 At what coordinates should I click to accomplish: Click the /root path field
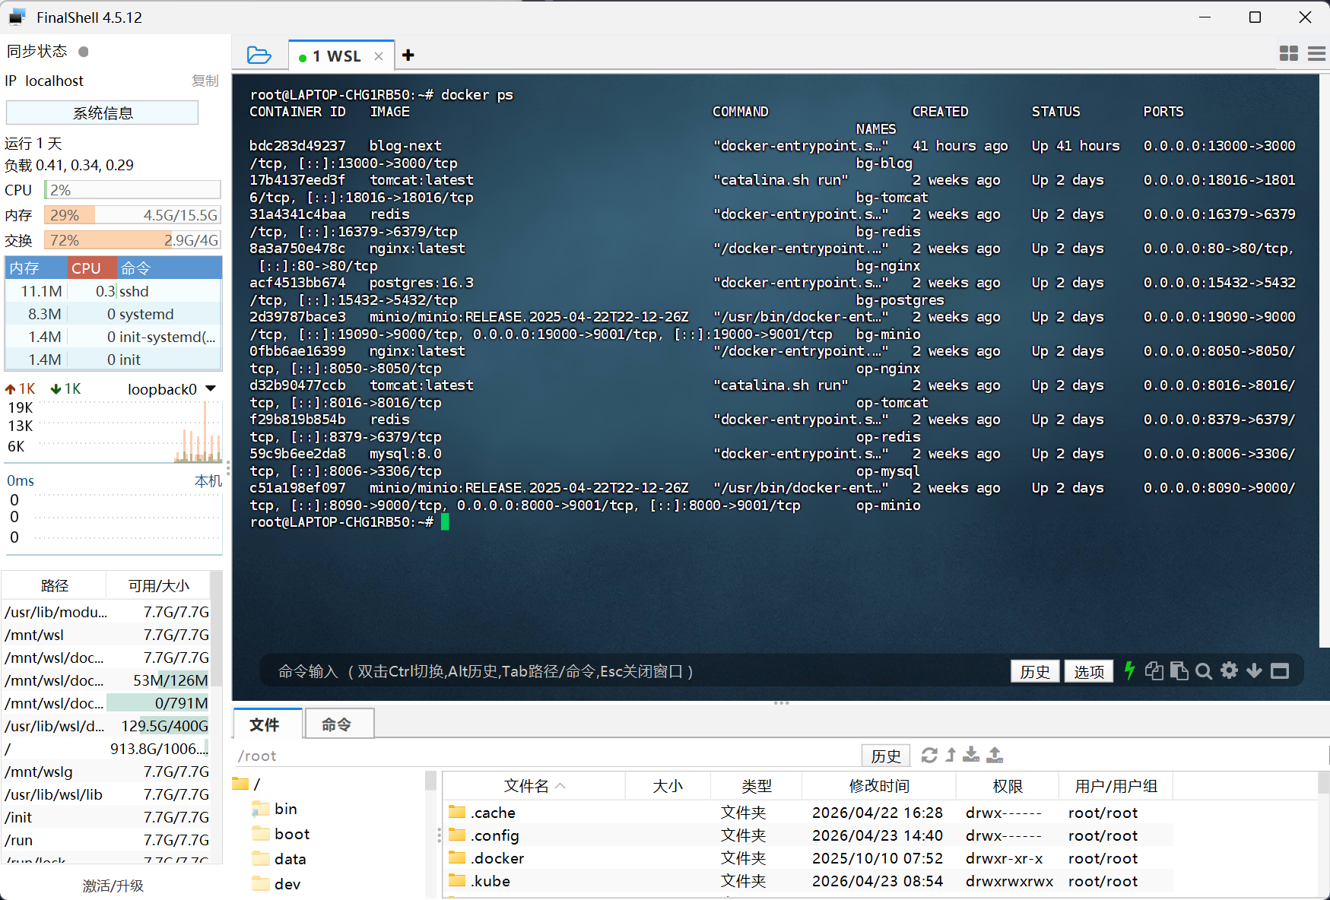(x=546, y=756)
